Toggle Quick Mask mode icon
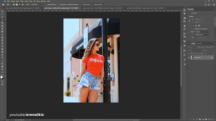This screenshot has width=216, height=121. click(x=2, y=81)
